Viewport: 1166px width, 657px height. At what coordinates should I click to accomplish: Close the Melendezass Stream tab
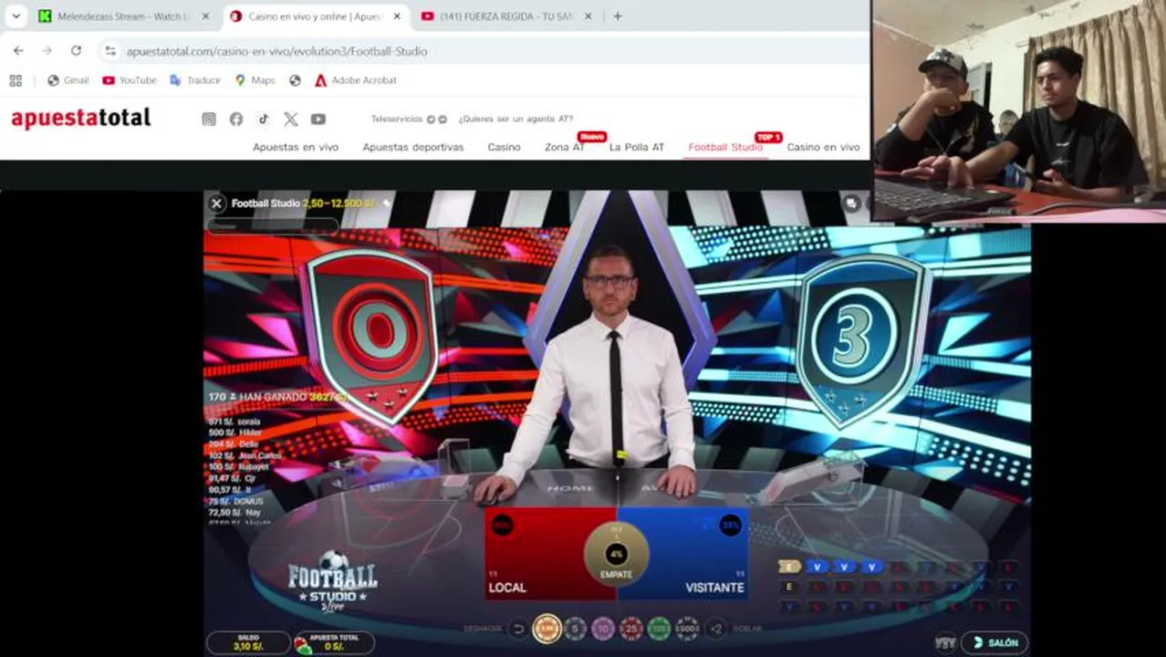(205, 16)
